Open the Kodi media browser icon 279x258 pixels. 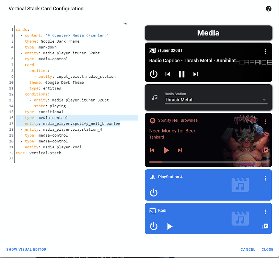pyautogui.click(x=265, y=226)
